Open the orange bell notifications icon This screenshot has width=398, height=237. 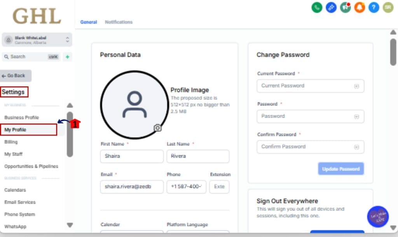tap(360, 7)
